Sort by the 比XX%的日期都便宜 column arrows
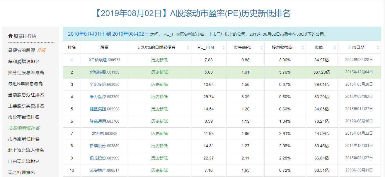Screen dimensions: 385x177 point(188,48)
